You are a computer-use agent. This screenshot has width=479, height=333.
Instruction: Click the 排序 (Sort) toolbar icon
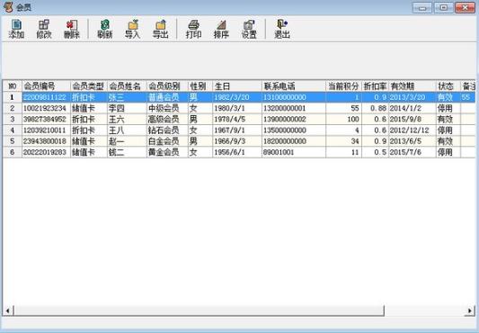click(221, 29)
